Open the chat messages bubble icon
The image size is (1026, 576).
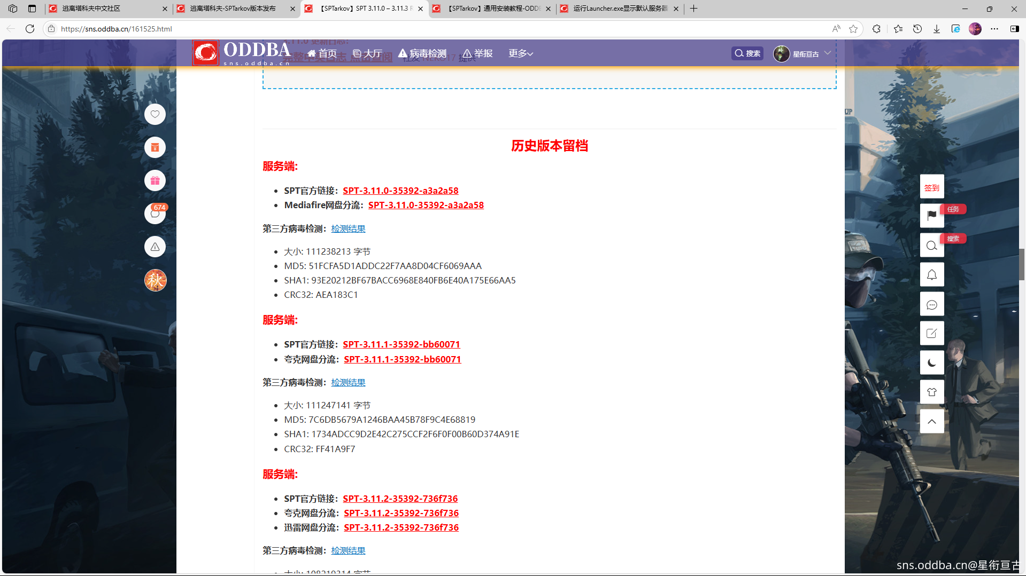932,304
